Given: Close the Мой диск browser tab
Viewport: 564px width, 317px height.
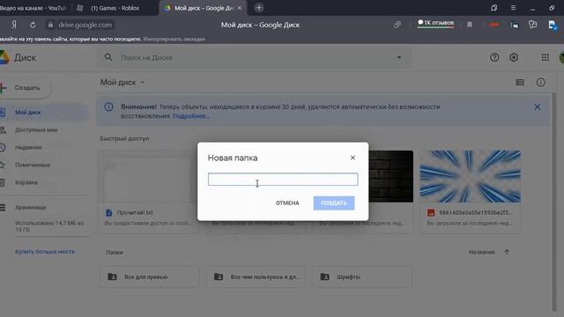Looking at the screenshot, I should click(x=240, y=8).
